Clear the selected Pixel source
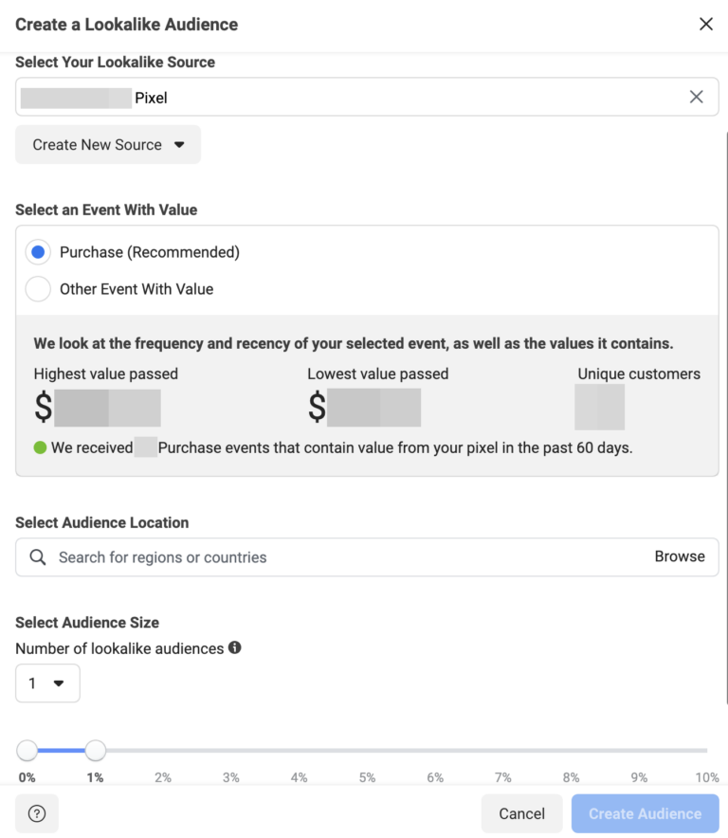The image size is (728, 838). coord(697,97)
